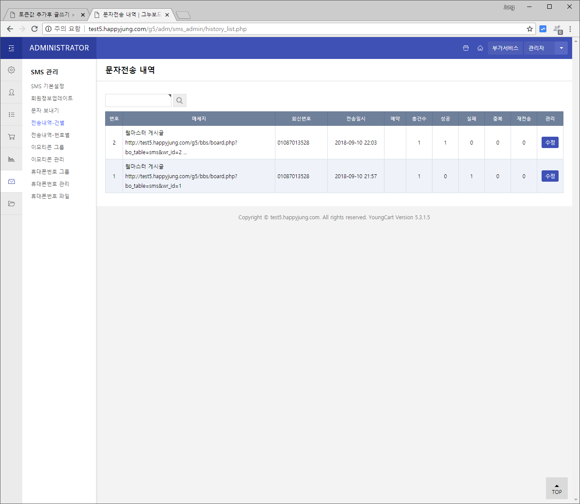Open SMS 기본설정 menu item
580x504 pixels.
[48, 86]
